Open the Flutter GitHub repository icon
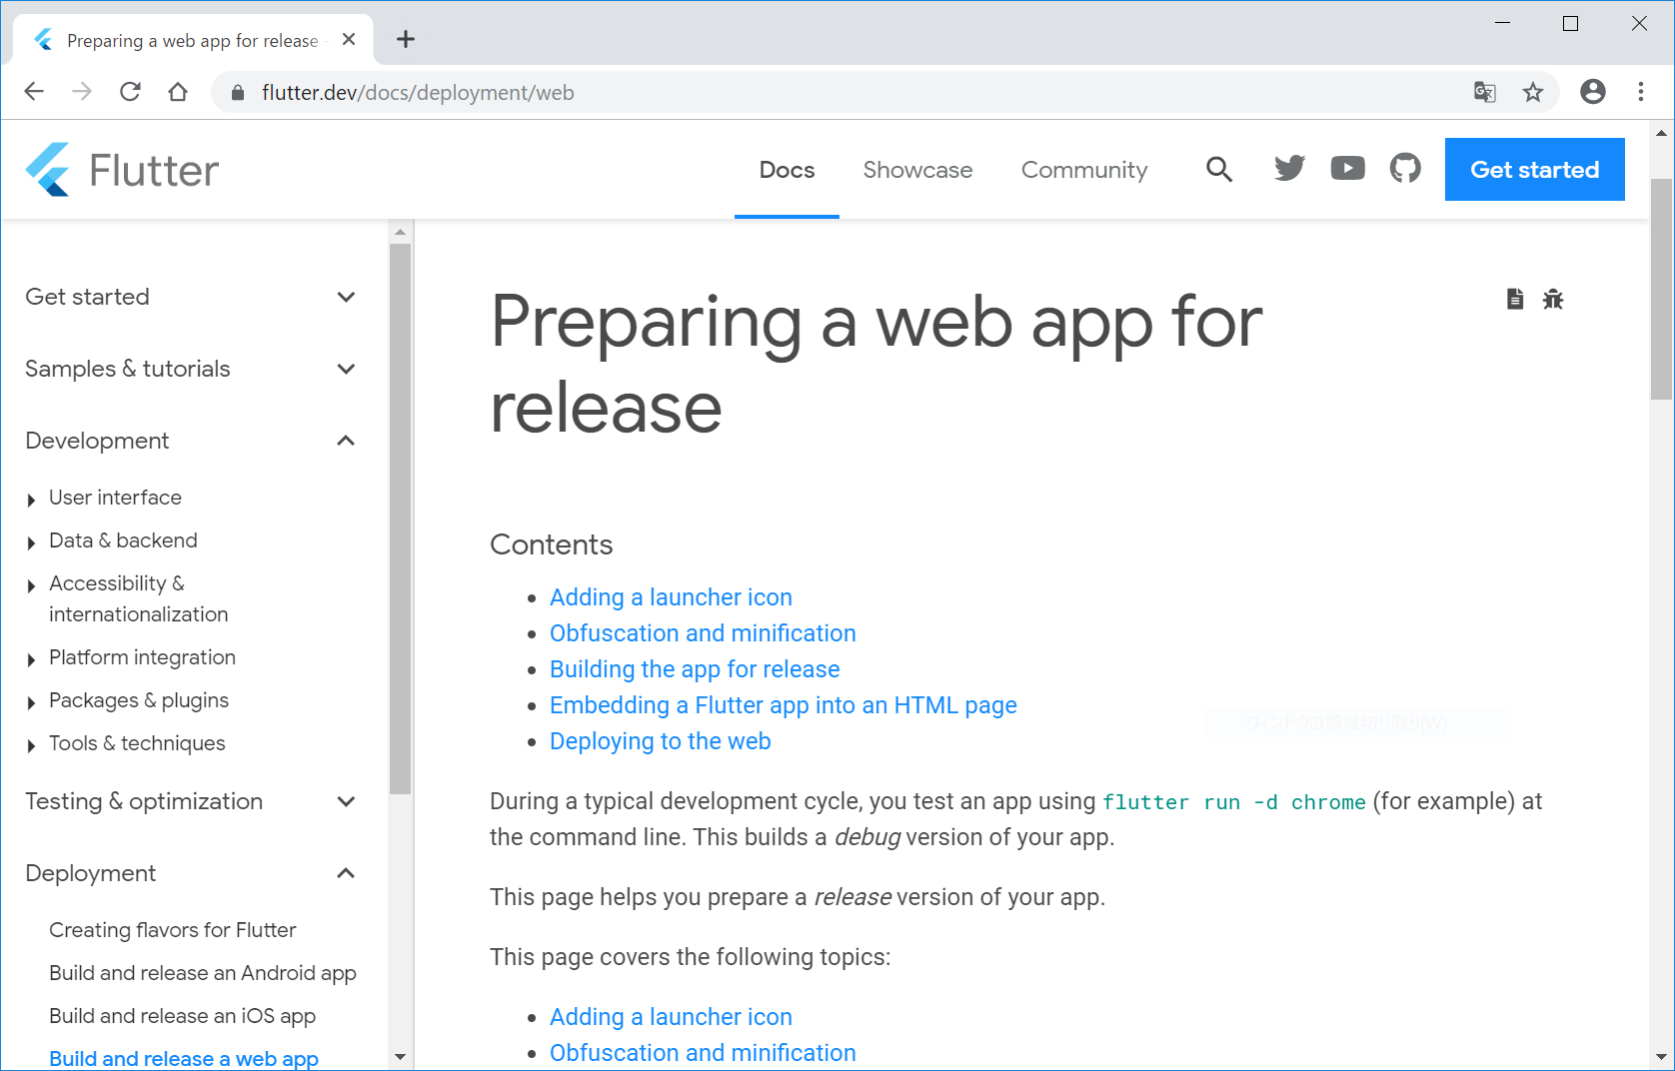The height and width of the screenshot is (1071, 1675). coord(1405,169)
